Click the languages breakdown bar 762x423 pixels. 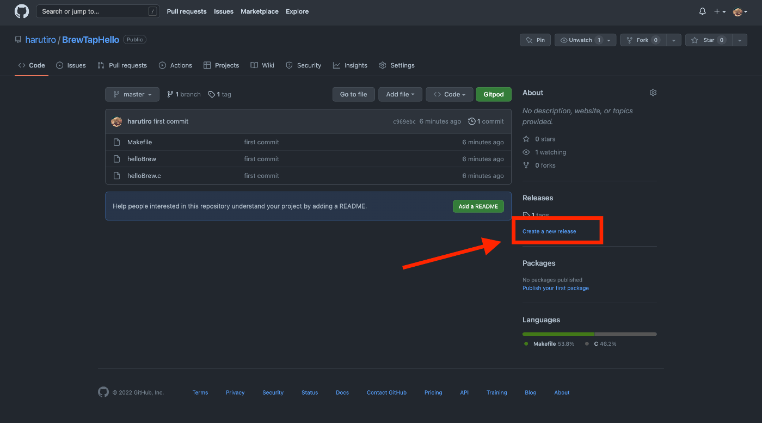[x=589, y=334]
